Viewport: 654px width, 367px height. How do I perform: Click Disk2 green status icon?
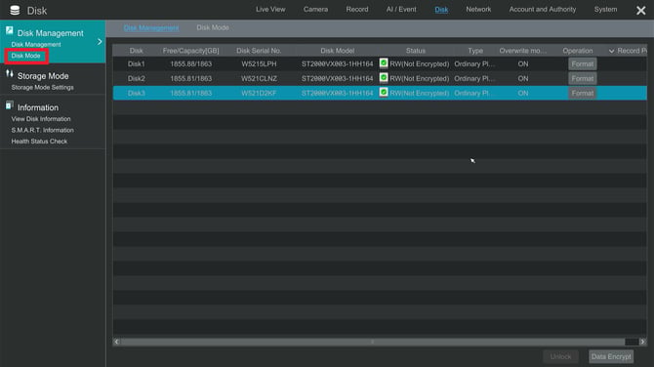point(384,78)
